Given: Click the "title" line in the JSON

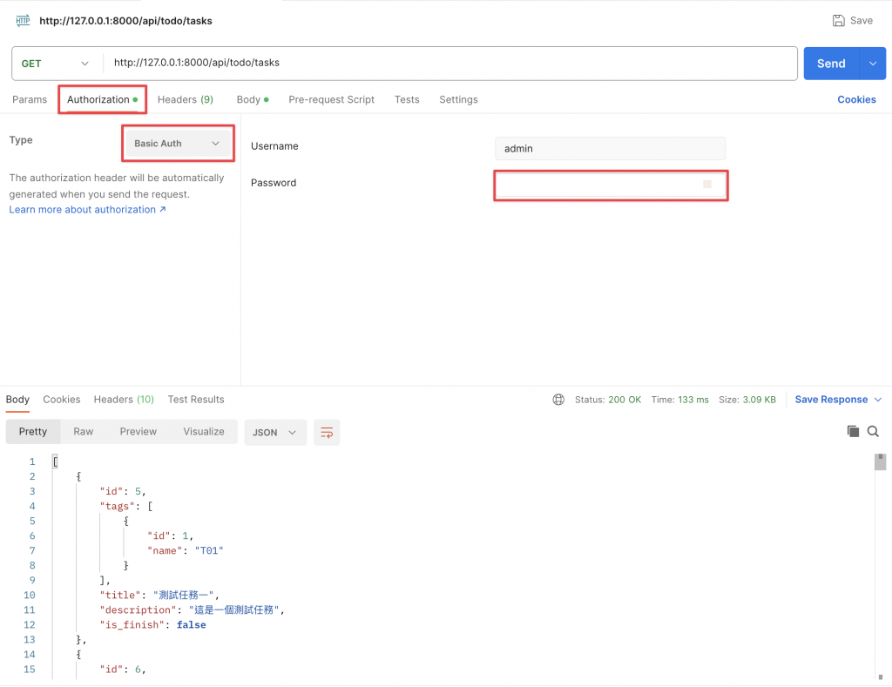Looking at the screenshot, I should pos(159,596).
